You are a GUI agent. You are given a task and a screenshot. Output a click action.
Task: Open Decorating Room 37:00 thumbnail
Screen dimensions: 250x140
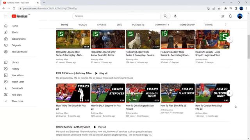point(178,39)
